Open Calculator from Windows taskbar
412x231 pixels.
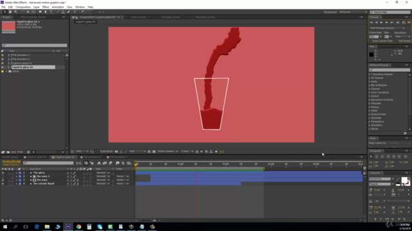coord(89,227)
